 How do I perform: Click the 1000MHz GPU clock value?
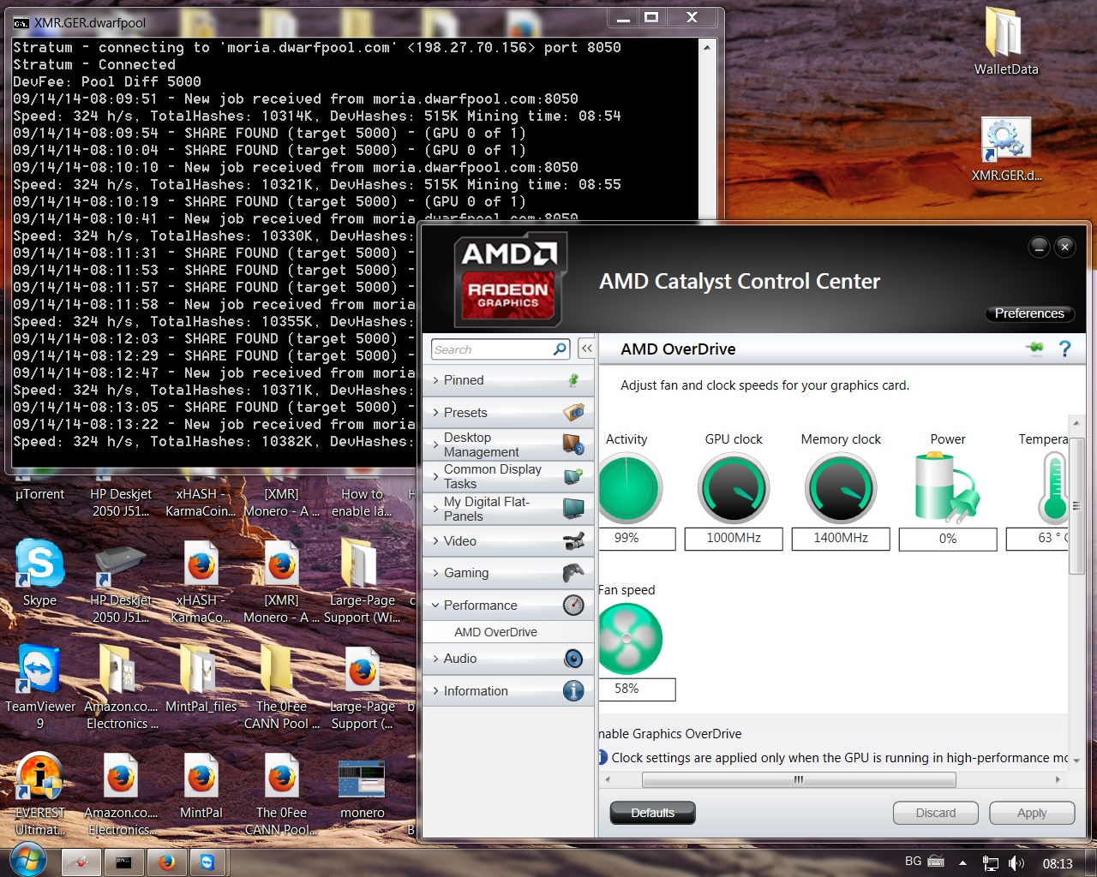pyautogui.click(x=734, y=538)
